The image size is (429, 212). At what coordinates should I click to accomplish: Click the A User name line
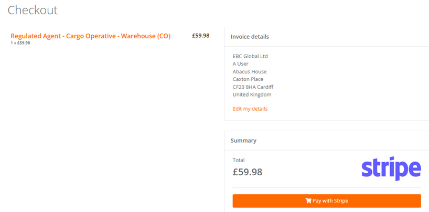[241, 64]
